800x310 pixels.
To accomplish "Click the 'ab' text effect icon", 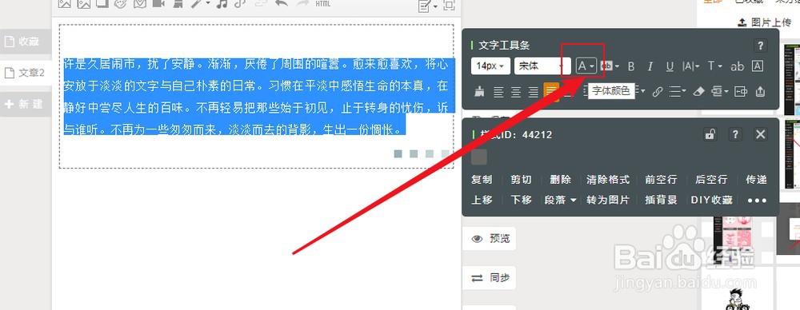I will click(x=738, y=66).
